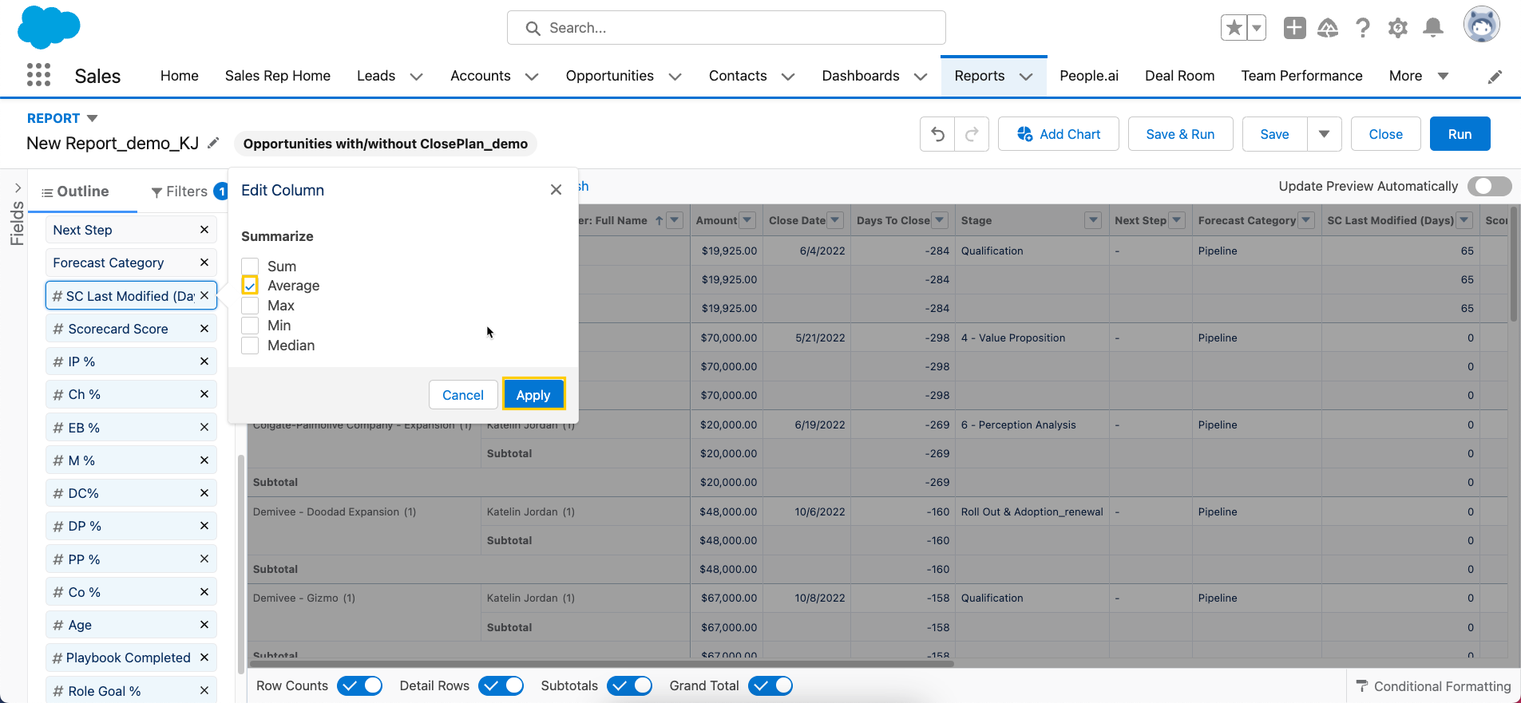Viewport: 1521px width, 703px height.
Task: Open the Setup gear icon
Action: click(1397, 28)
